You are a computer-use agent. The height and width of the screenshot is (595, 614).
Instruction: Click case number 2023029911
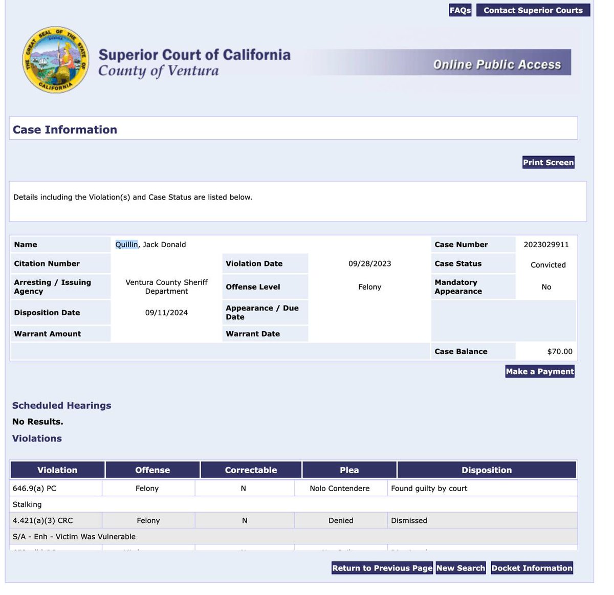tap(546, 245)
